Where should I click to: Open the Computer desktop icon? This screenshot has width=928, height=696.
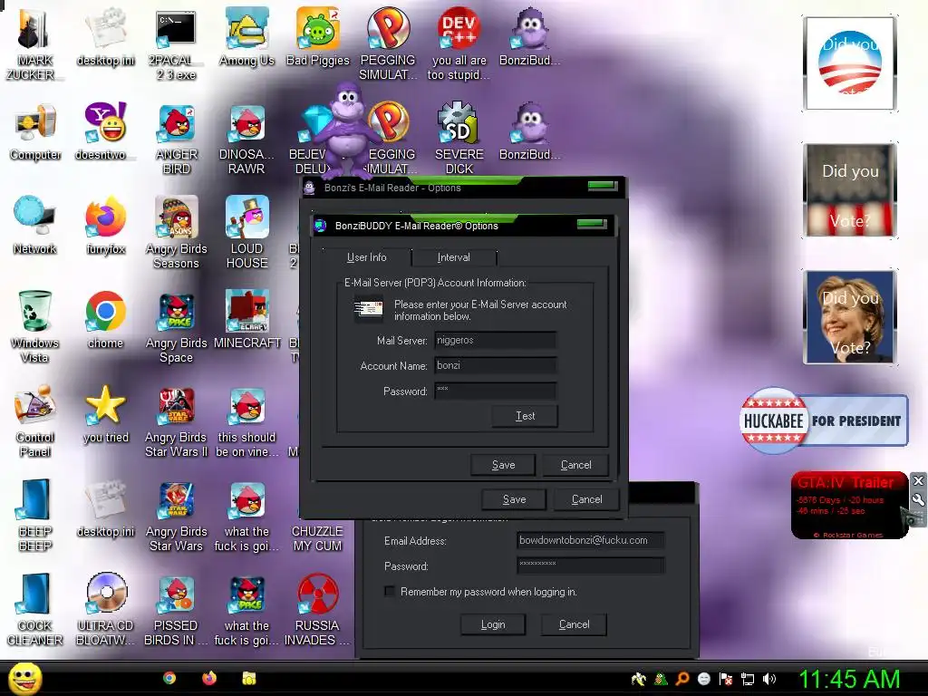click(35, 131)
